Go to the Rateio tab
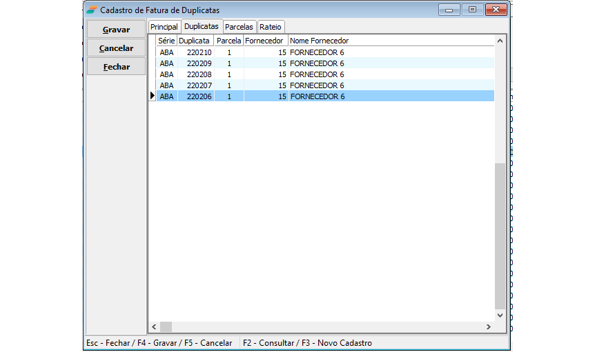The width and height of the screenshot is (595, 352). (271, 27)
